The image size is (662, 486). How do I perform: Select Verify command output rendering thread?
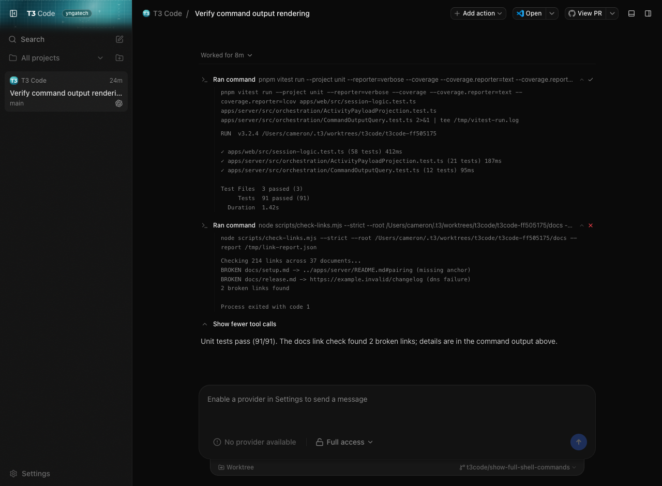pyautogui.click(x=66, y=92)
